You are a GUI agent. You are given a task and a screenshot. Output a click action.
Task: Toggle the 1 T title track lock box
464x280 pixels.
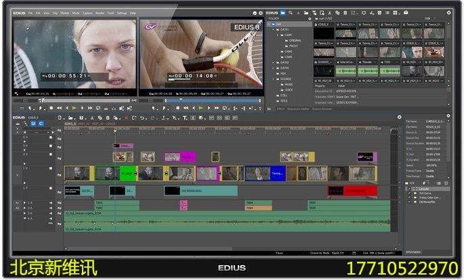pyautogui.click(x=51, y=188)
